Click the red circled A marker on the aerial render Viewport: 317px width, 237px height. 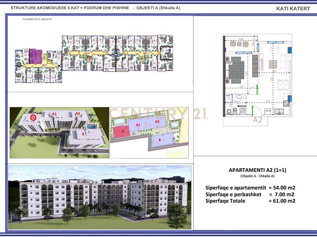(x=33, y=117)
